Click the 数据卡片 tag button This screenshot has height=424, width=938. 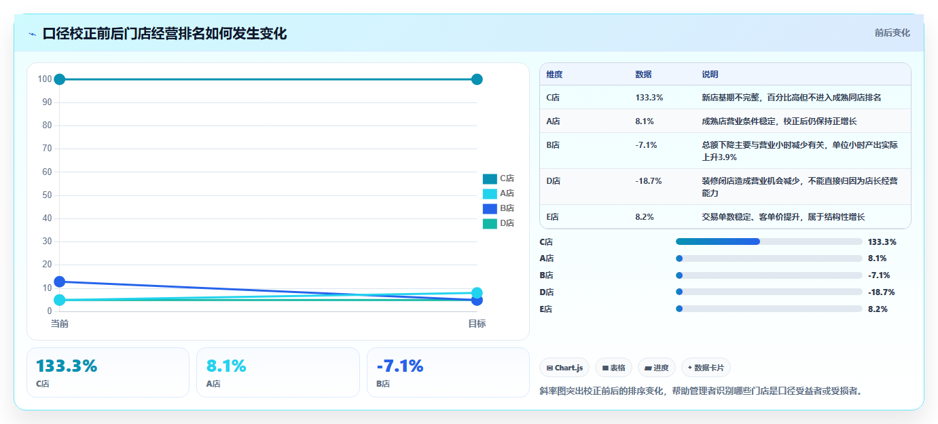[706, 368]
